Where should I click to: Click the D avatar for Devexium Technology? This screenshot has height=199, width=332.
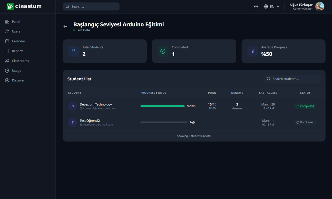tap(73, 106)
